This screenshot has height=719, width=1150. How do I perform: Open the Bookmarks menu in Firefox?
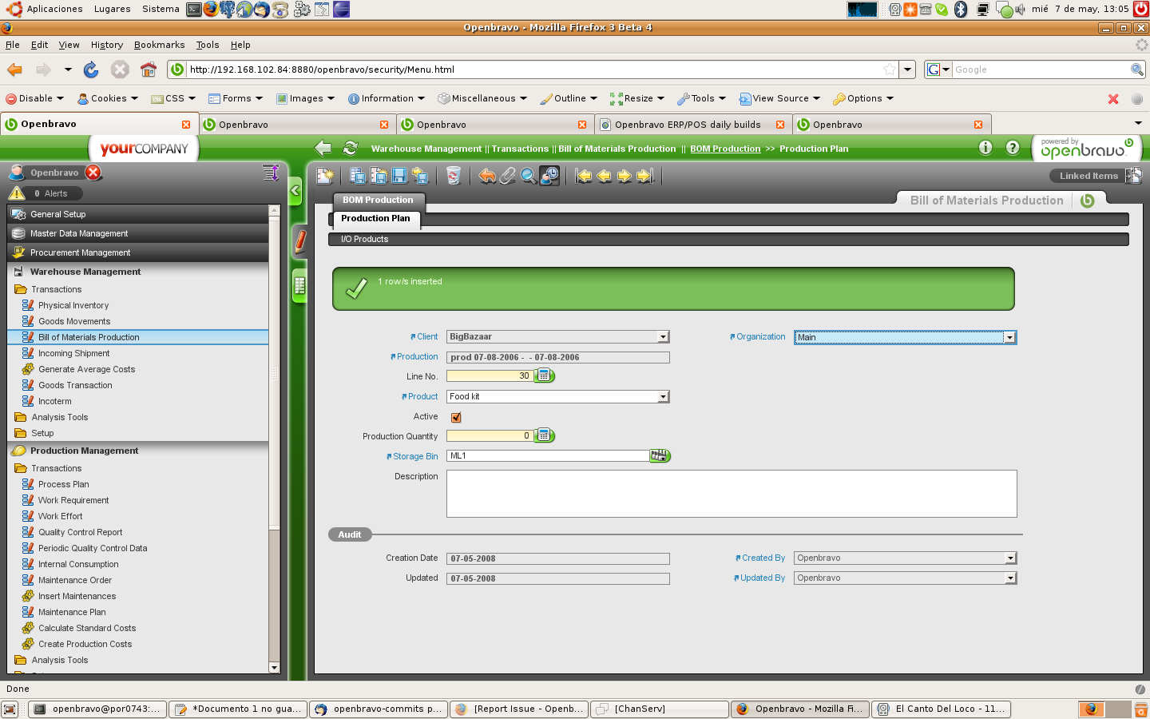tap(159, 45)
